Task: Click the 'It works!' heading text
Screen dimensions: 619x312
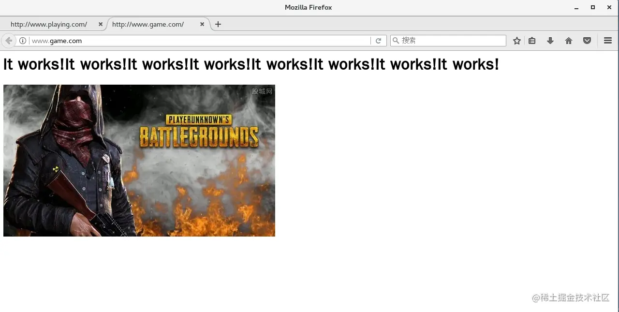Action: [251, 64]
